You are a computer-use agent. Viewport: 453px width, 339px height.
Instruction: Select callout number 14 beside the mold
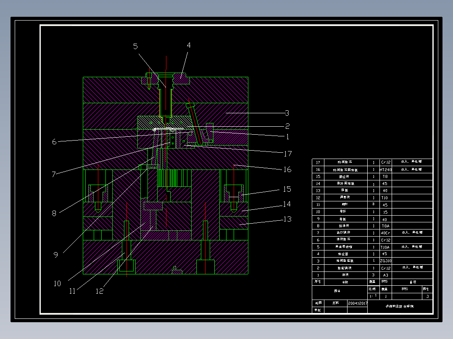[287, 204]
